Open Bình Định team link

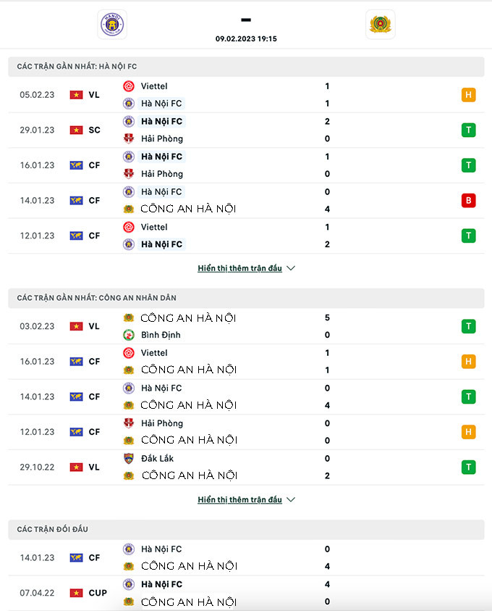point(161,335)
